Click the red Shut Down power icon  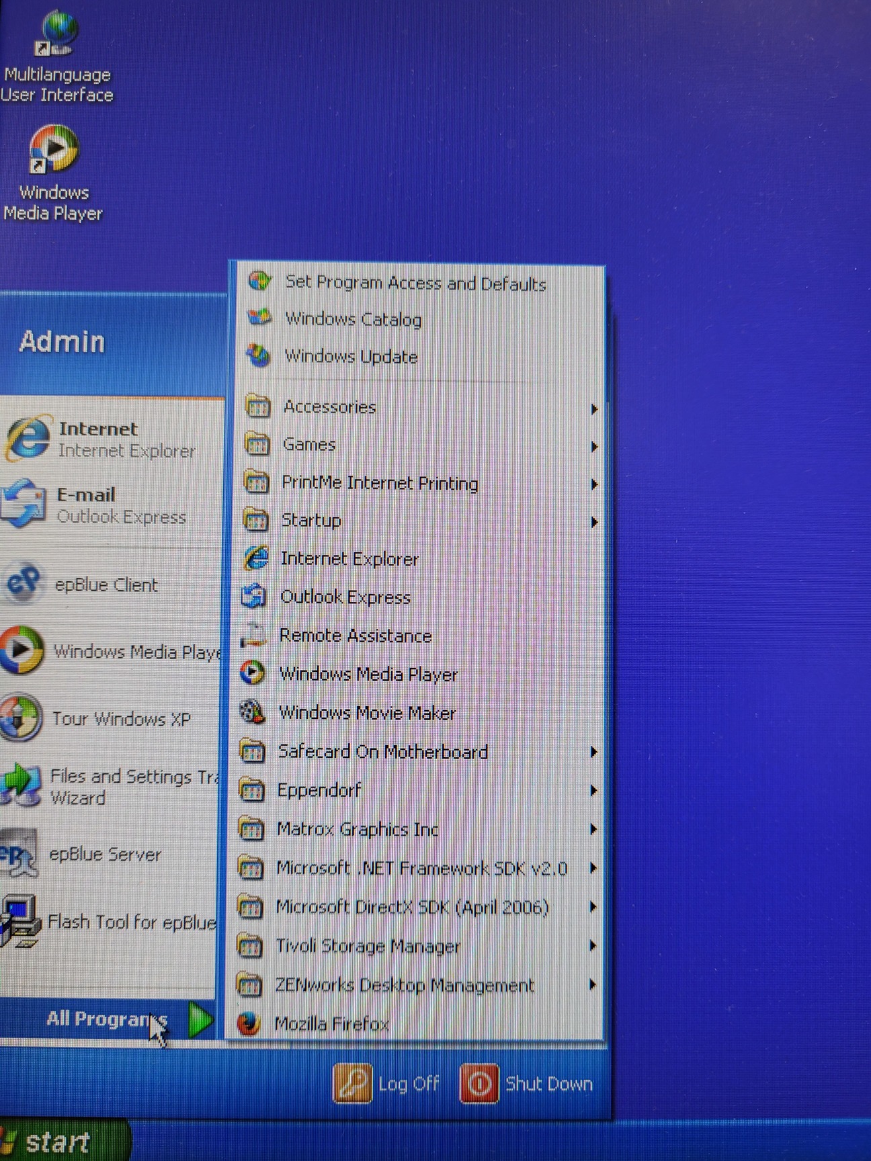pos(479,1083)
